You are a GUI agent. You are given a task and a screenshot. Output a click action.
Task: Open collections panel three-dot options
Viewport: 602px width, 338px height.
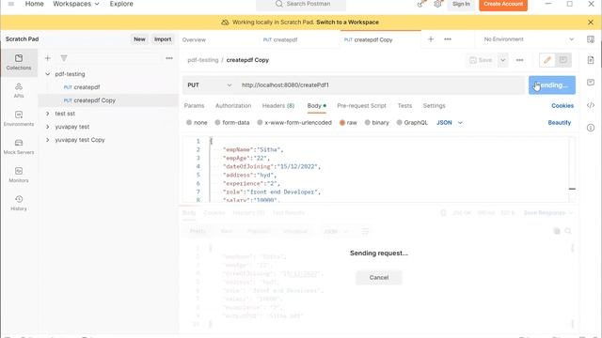(x=169, y=58)
